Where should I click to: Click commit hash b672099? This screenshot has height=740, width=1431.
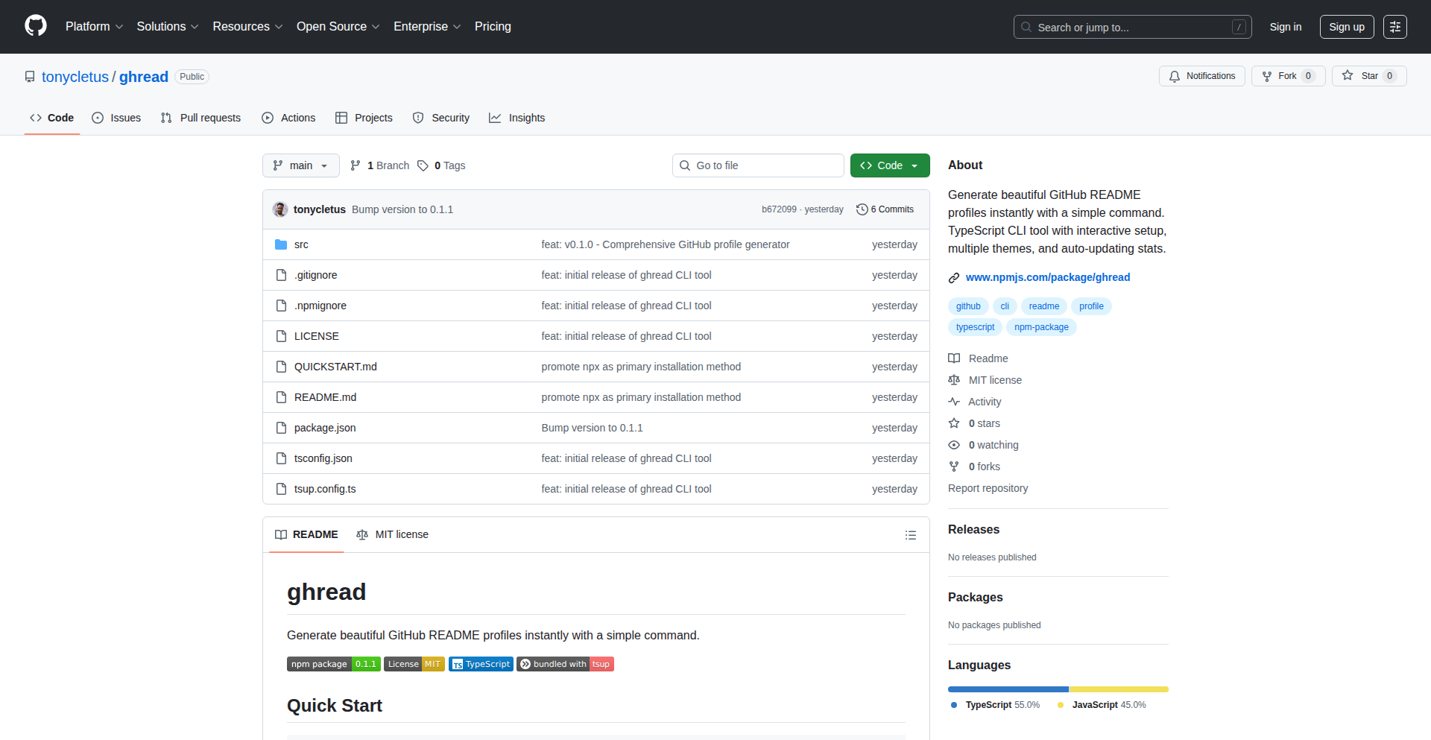click(x=779, y=209)
